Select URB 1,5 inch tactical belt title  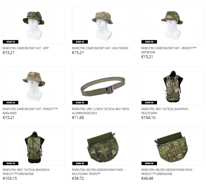(x=101, y=111)
